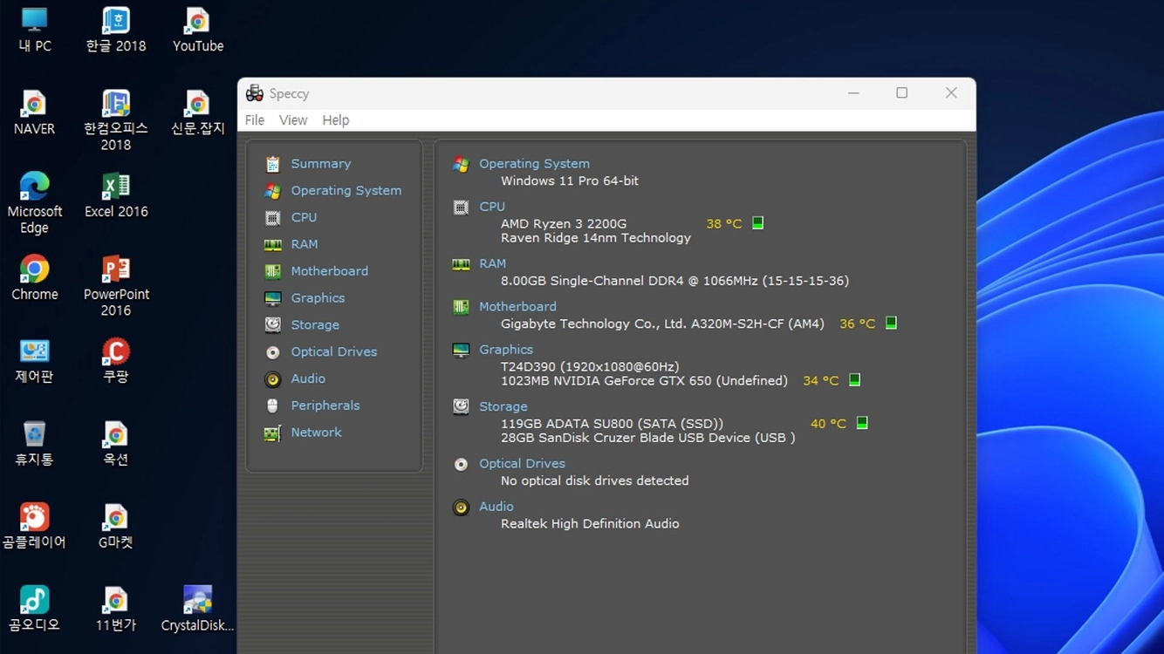
Task: Select the YouTube desktop shortcut
Action: coord(198,30)
